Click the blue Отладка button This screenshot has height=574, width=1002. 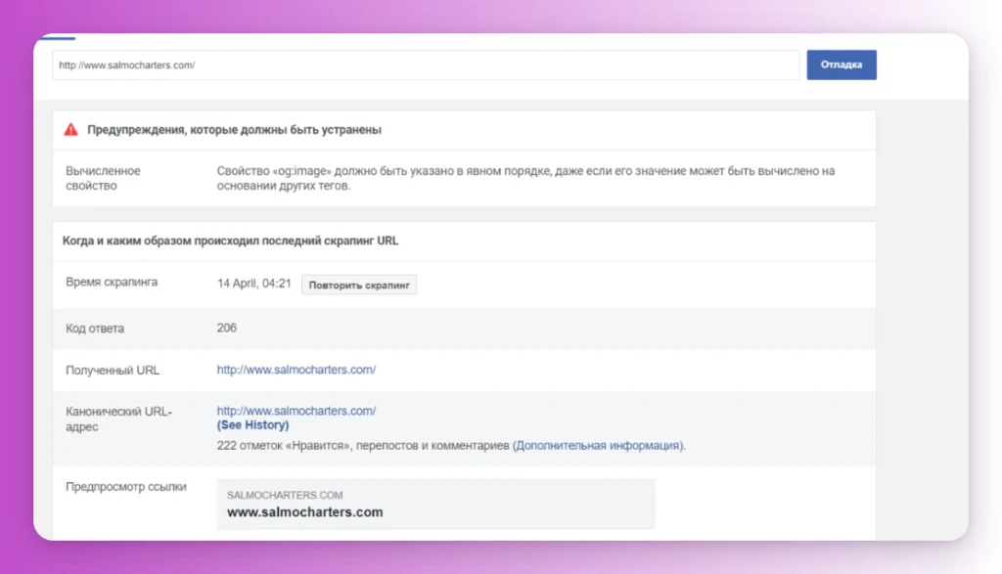[841, 65]
